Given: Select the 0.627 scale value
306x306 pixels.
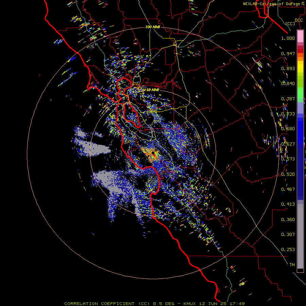Looking at the screenshot, I should (288, 144).
